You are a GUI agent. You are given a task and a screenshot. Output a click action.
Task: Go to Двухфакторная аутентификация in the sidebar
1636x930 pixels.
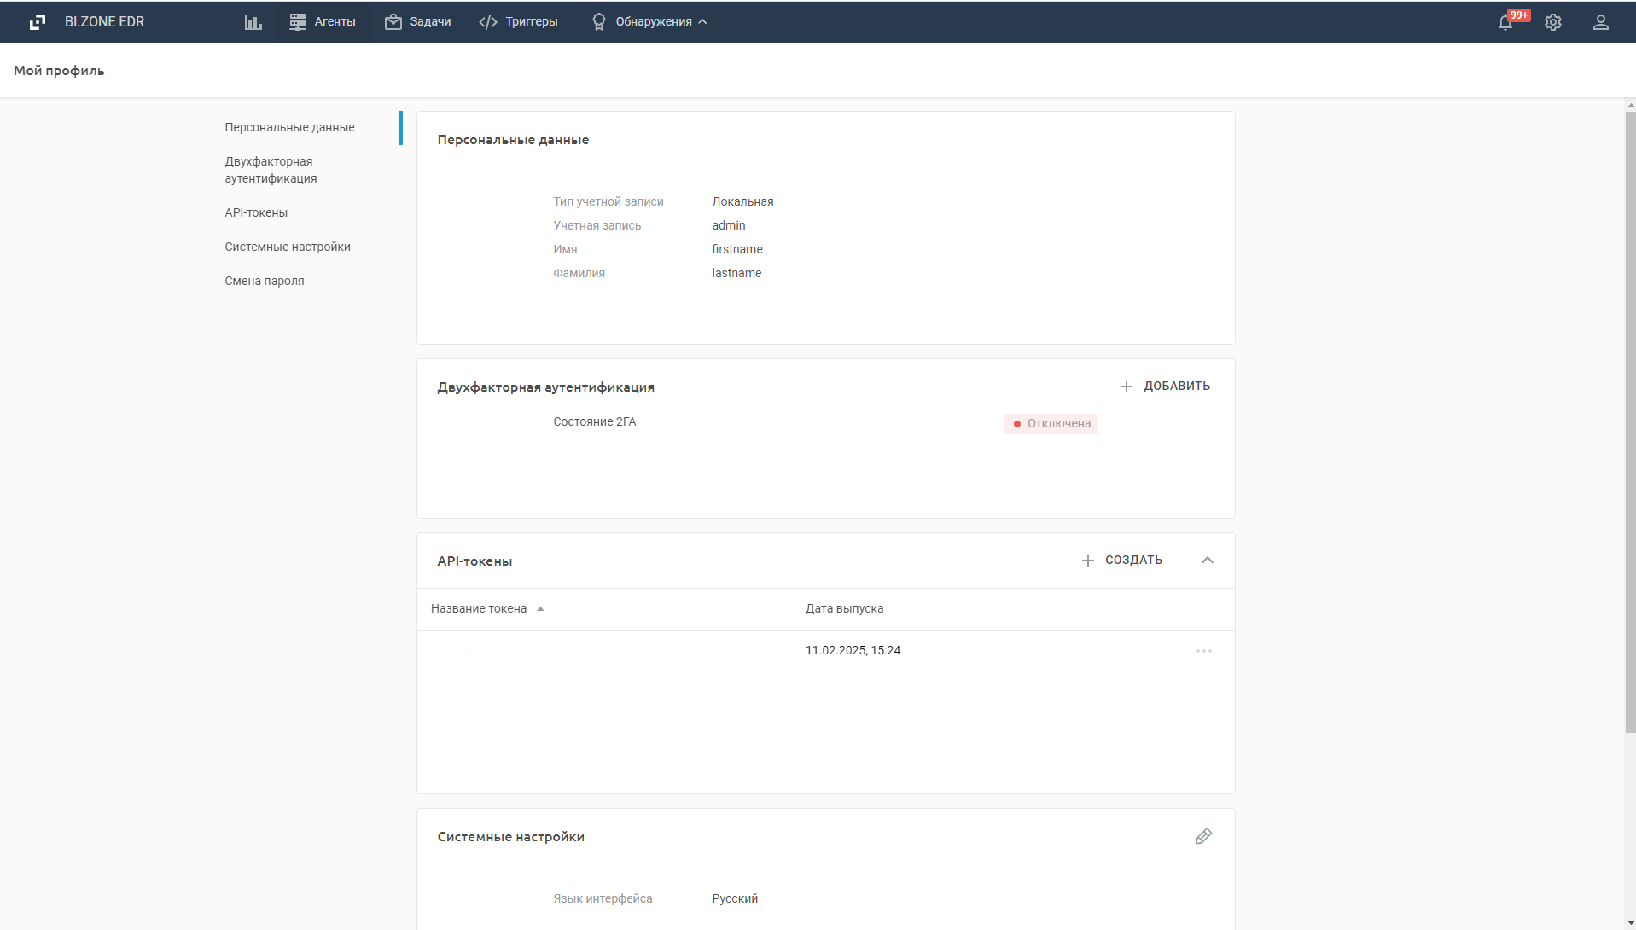click(x=271, y=170)
